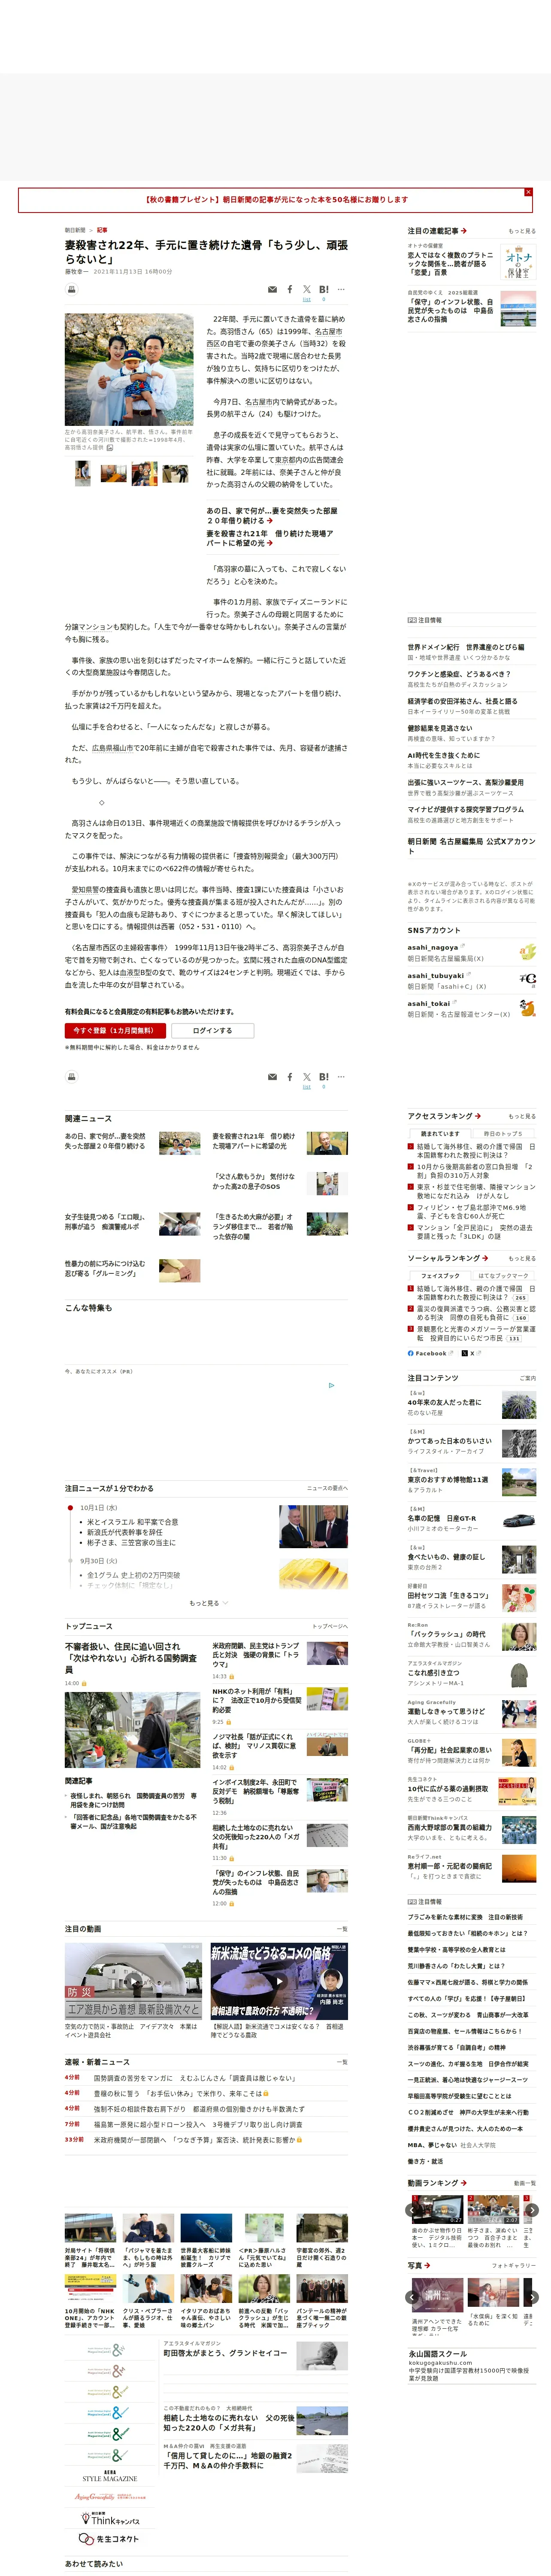Viewport: 551px width, 2576px height.
Task: Open the 一覧 link for 速報・新着ニュース
Action: pos(342,2062)
